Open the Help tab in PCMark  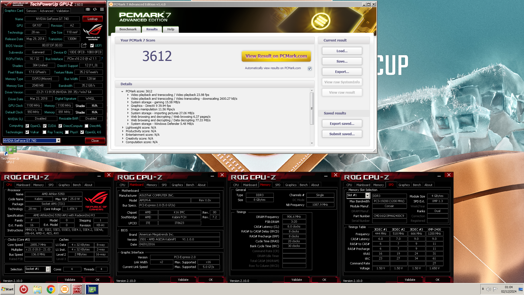(171, 29)
